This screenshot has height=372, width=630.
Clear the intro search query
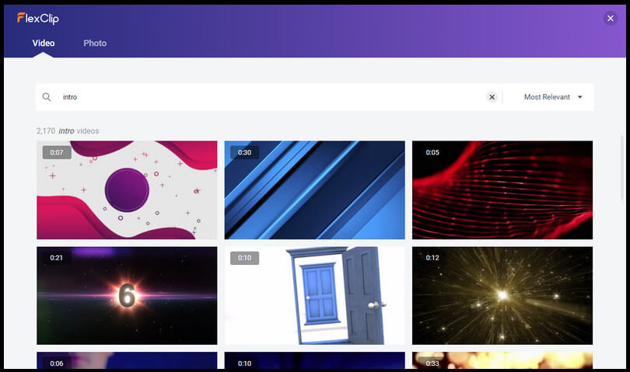[x=492, y=97]
